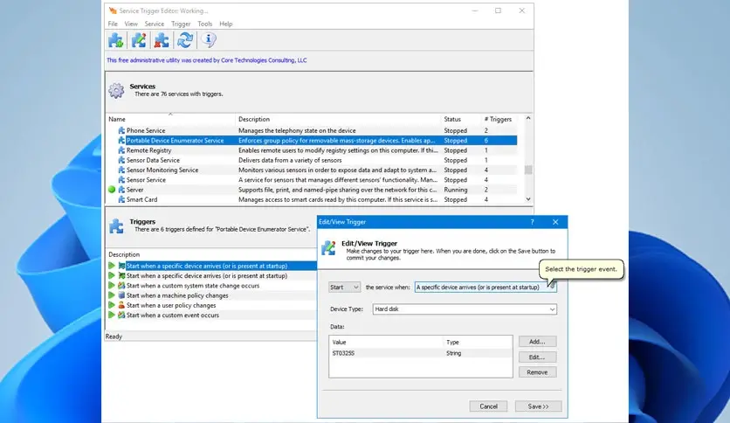The width and height of the screenshot is (730, 423).
Task: Cancel the Edit/View Trigger dialog
Action: click(x=488, y=406)
